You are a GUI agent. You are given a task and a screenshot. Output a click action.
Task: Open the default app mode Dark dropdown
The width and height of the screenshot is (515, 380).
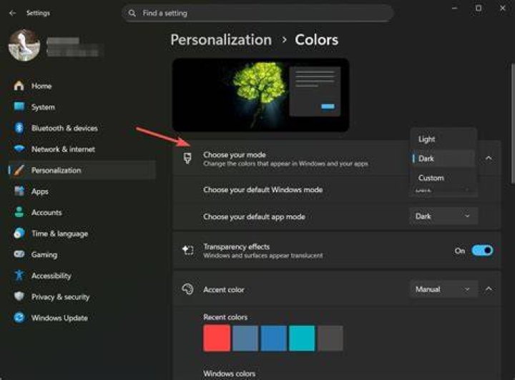tap(443, 216)
